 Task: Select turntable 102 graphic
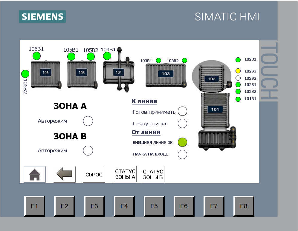(212, 76)
